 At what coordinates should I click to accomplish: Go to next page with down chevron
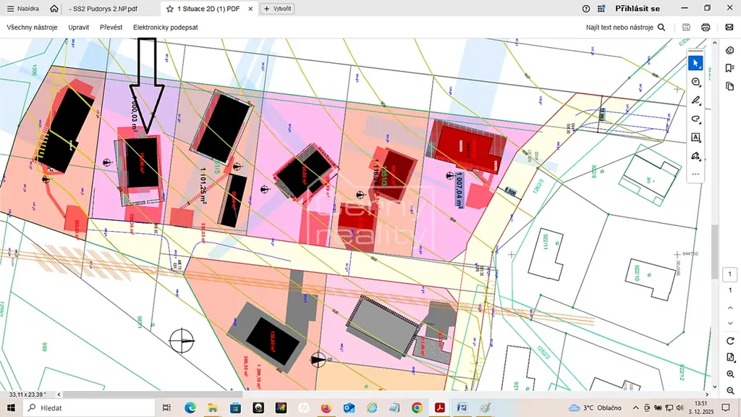(x=730, y=324)
